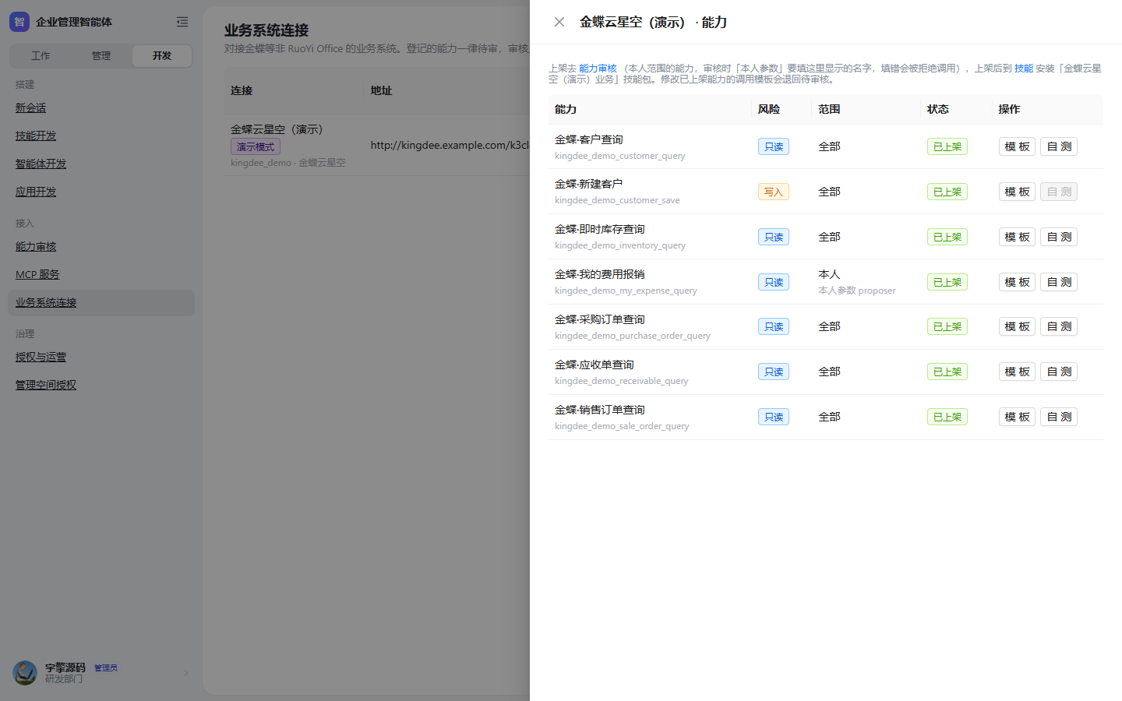Image resolution: width=1122 pixels, height=701 pixels.
Task: Expand the user menu chevron next to 管理员
Action: pyautogui.click(x=186, y=673)
